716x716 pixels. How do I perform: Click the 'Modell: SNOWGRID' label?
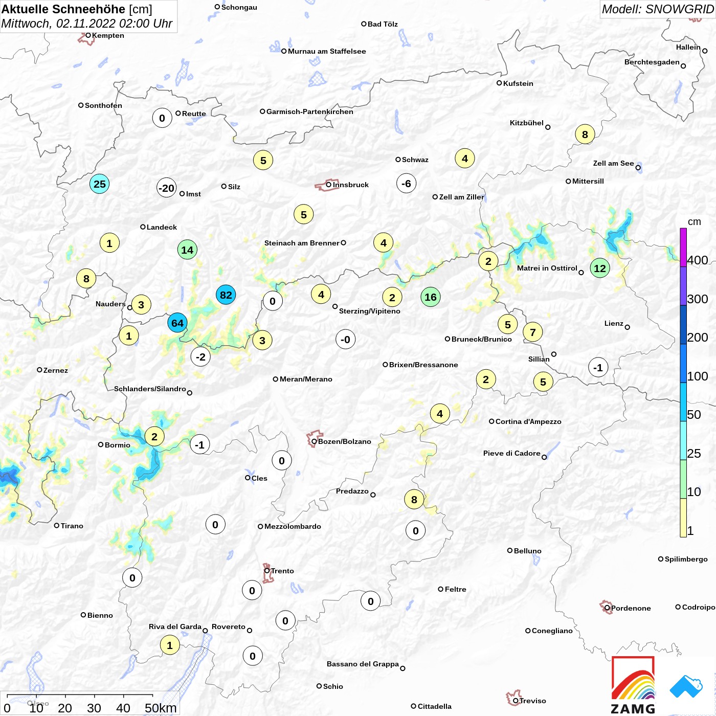point(658,9)
